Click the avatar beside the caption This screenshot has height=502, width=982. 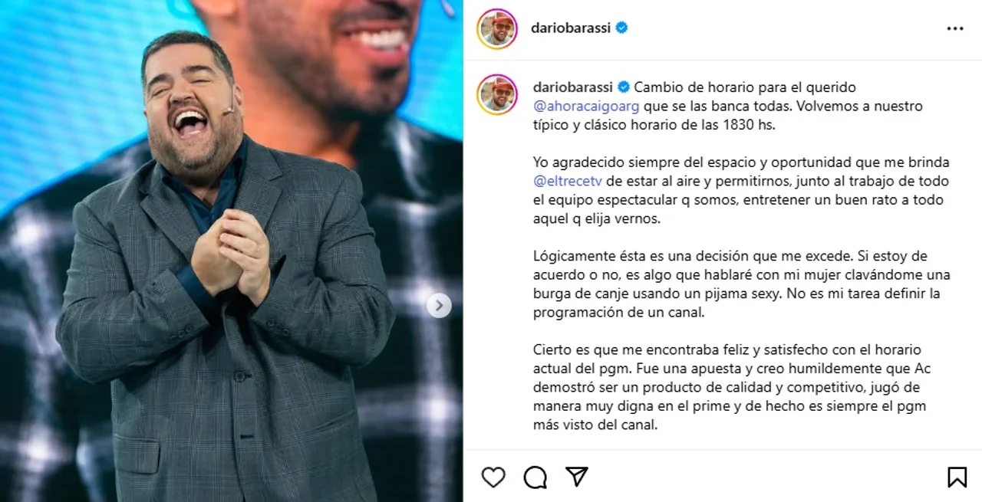click(x=497, y=94)
